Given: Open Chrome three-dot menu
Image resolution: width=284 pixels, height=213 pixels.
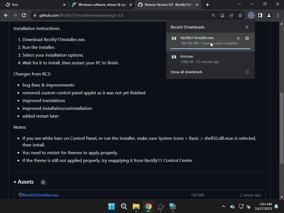Looking at the screenshot, I should coord(278,16).
